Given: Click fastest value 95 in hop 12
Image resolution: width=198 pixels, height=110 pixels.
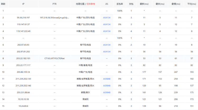Looking at the screenshot, I should point(160,86).
